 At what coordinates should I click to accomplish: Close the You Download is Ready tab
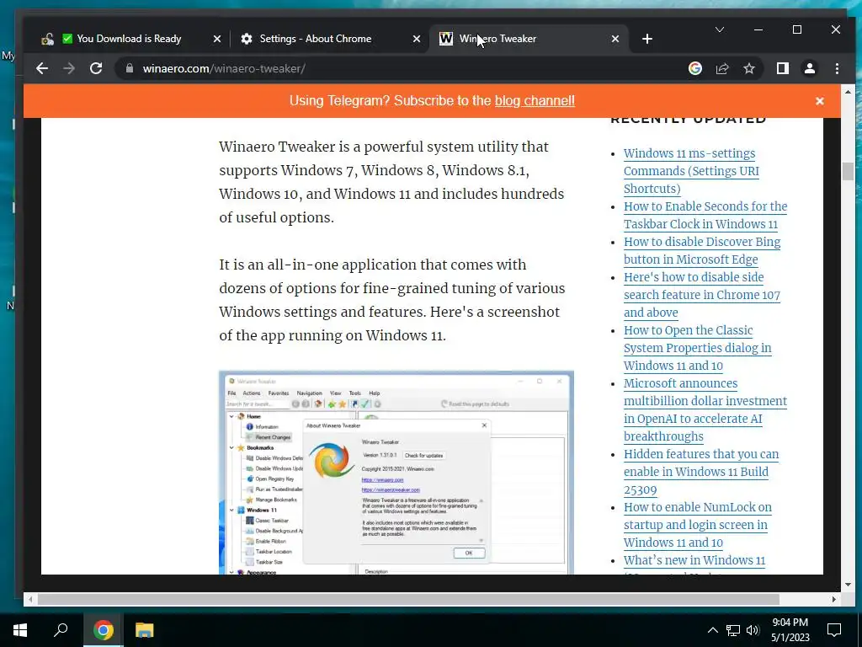(x=216, y=39)
